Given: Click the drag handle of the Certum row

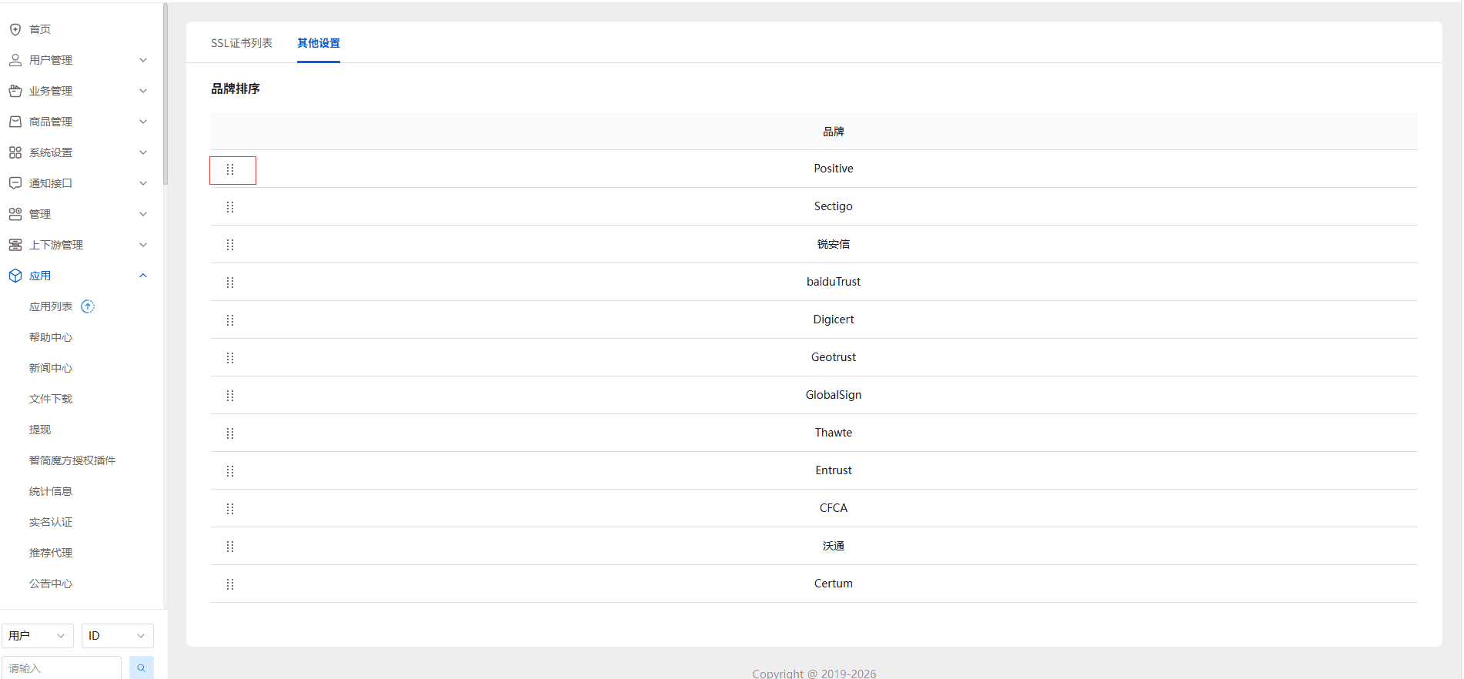Looking at the screenshot, I should coord(230,584).
